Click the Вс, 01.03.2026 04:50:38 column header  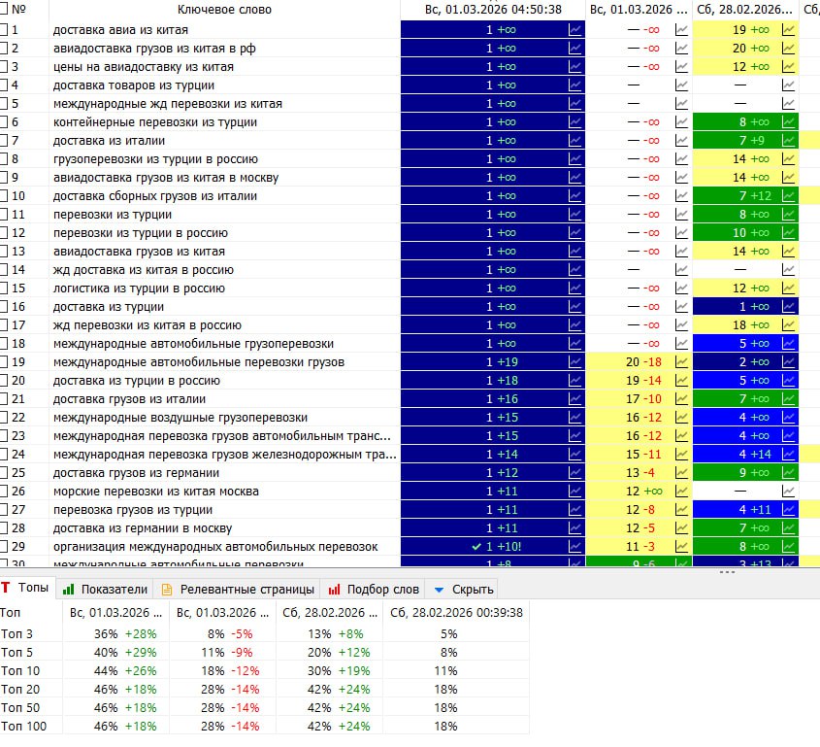coord(493,10)
